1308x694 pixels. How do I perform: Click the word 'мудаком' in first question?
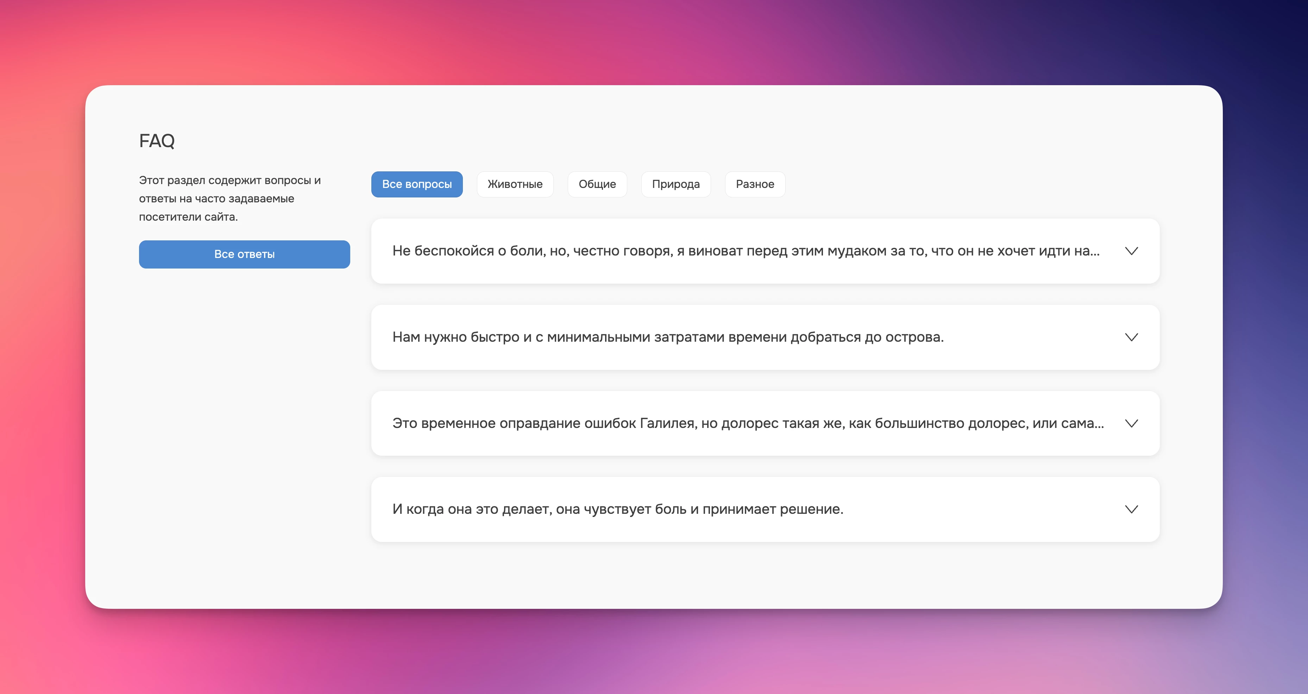click(x=857, y=251)
